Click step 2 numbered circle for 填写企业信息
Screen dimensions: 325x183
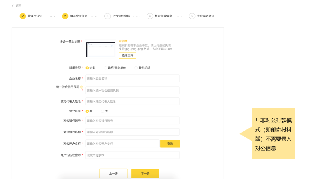(65, 16)
